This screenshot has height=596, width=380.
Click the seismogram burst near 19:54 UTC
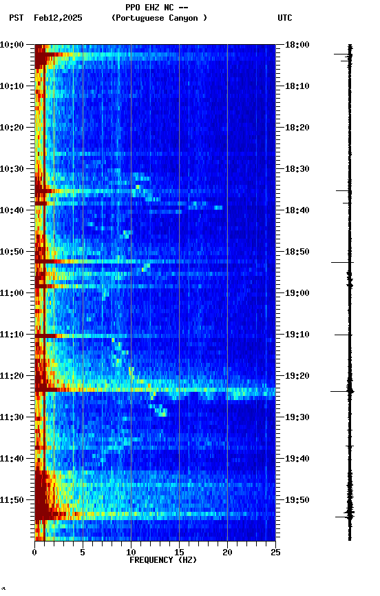pos(345,515)
